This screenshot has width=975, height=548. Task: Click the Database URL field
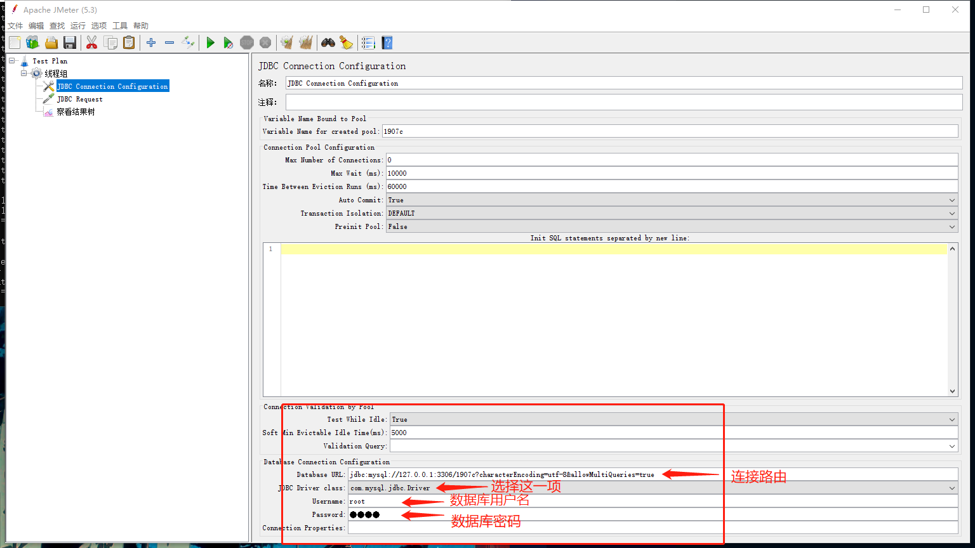coord(653,474)
